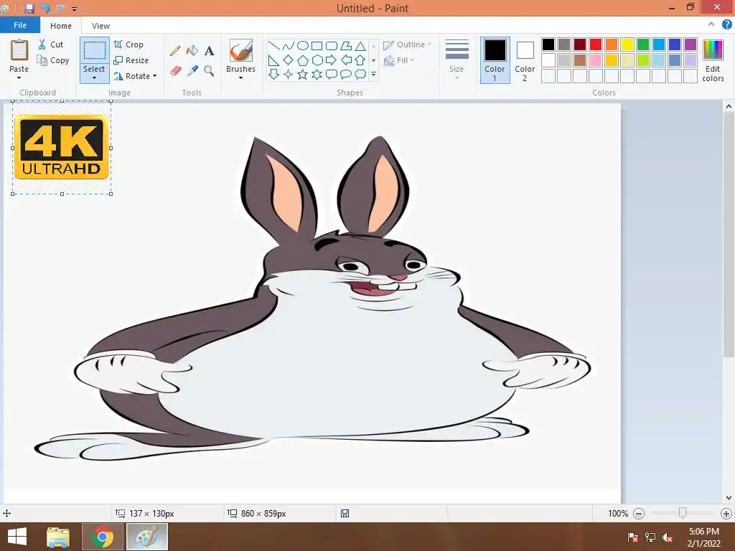Select the Eraser tool

(175, 71)
